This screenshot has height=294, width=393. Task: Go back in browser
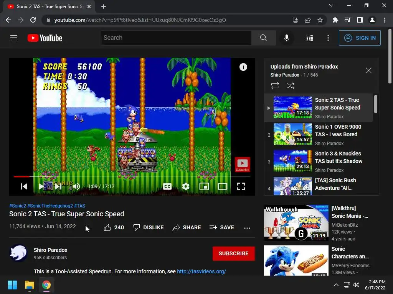(8, 20)
